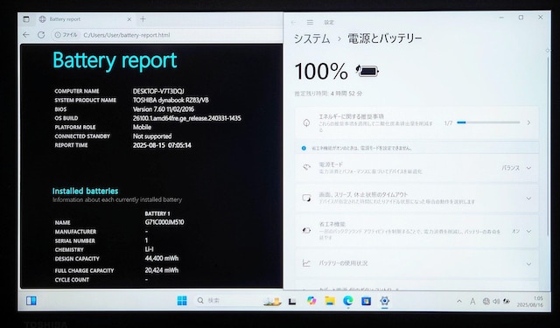Click the Battery report page title
The width and height of the screenshot is (560, 328).
(115, 60)
